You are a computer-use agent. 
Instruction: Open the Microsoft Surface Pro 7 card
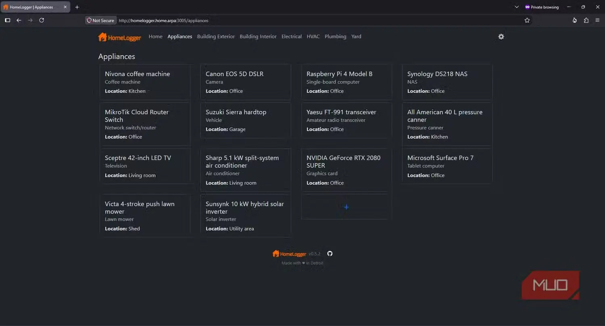pos(447,166)
